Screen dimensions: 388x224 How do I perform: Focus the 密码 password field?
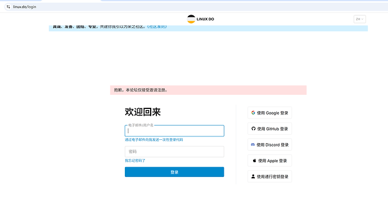pos(174,152)
